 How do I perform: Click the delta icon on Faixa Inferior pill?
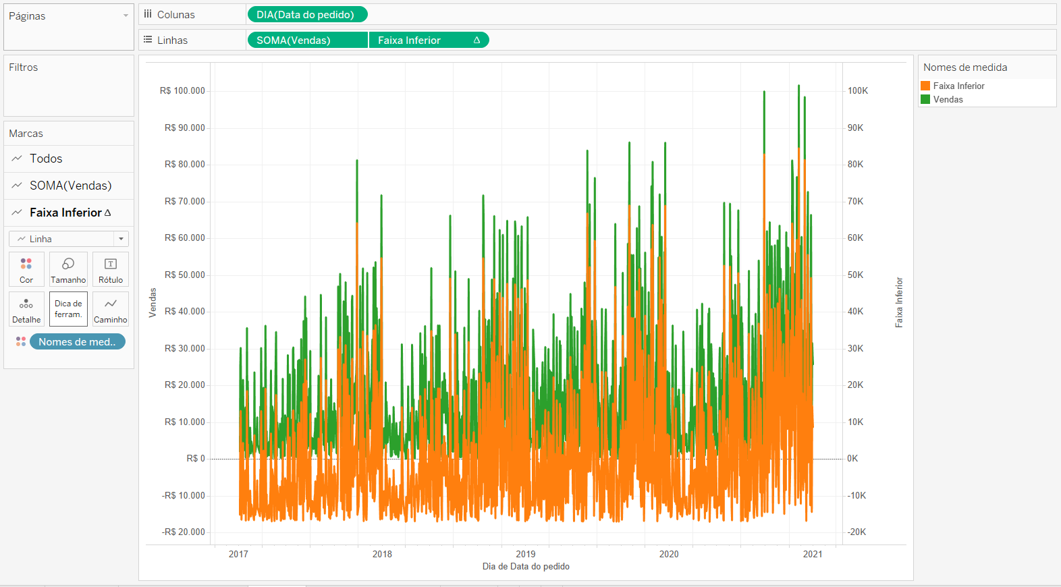pos(477,40)
